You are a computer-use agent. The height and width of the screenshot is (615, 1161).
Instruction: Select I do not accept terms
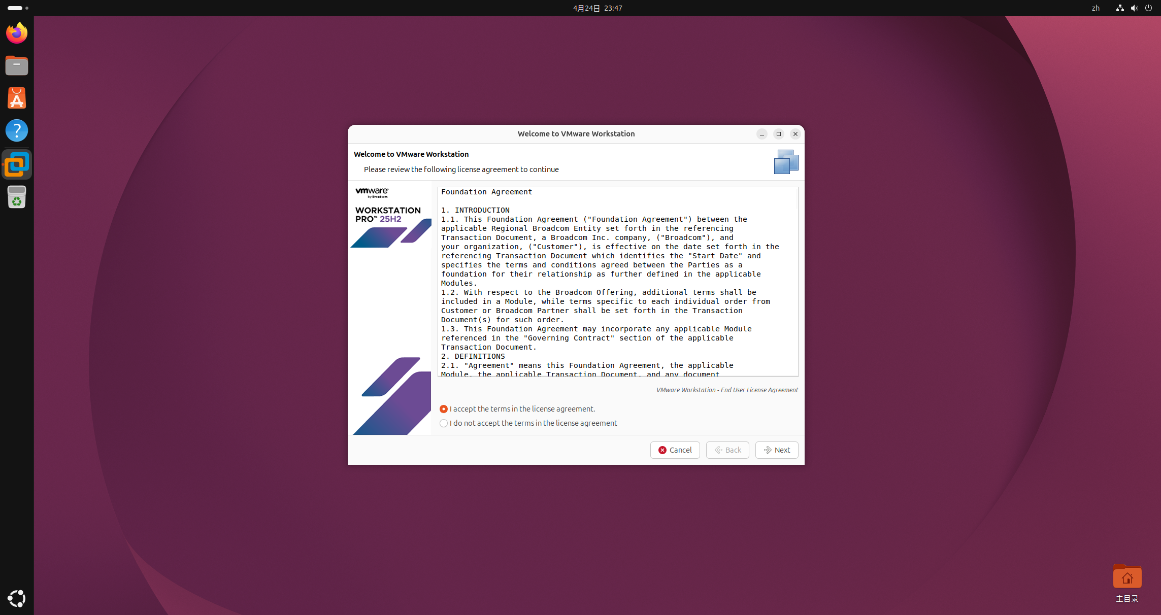444,423
